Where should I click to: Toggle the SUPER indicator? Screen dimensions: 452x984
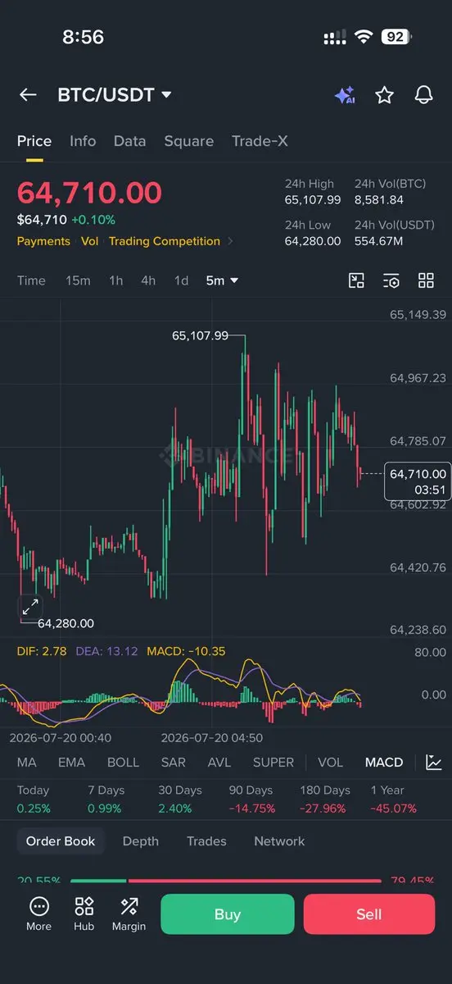tap(273, 763)
